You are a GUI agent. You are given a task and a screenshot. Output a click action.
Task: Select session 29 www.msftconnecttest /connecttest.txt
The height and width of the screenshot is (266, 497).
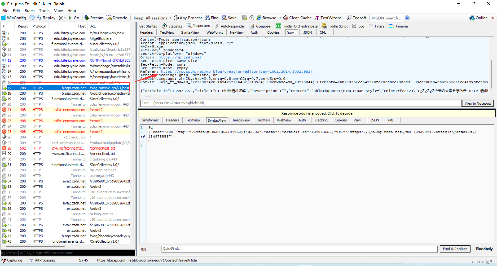click(x=66, y=154)
